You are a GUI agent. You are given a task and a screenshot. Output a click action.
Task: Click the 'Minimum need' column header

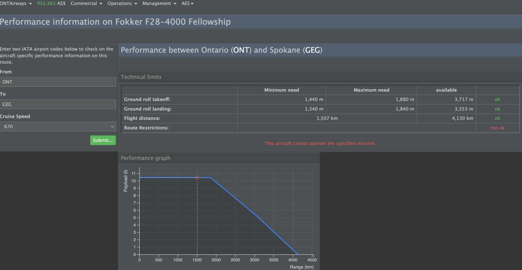pyautogui.click(x=282, y=90)
